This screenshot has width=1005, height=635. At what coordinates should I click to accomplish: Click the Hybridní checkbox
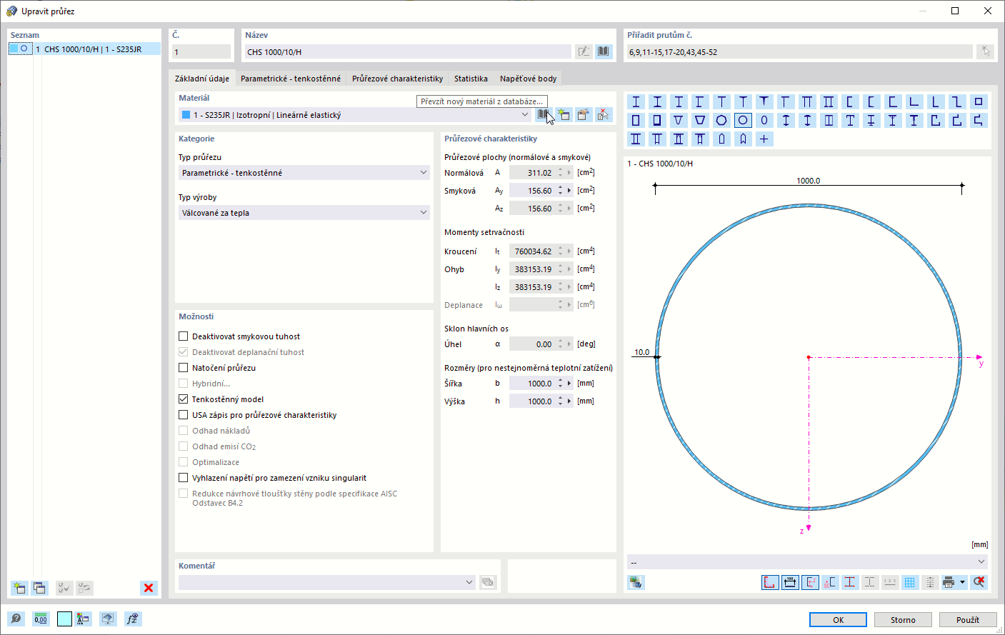point(184,384)
